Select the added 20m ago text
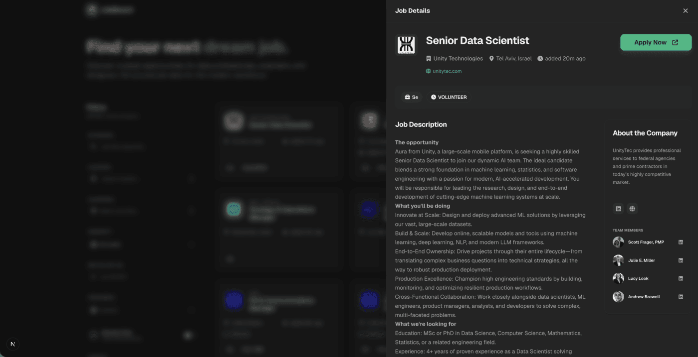The image size is (698, 357). click(x=565, y=59)
